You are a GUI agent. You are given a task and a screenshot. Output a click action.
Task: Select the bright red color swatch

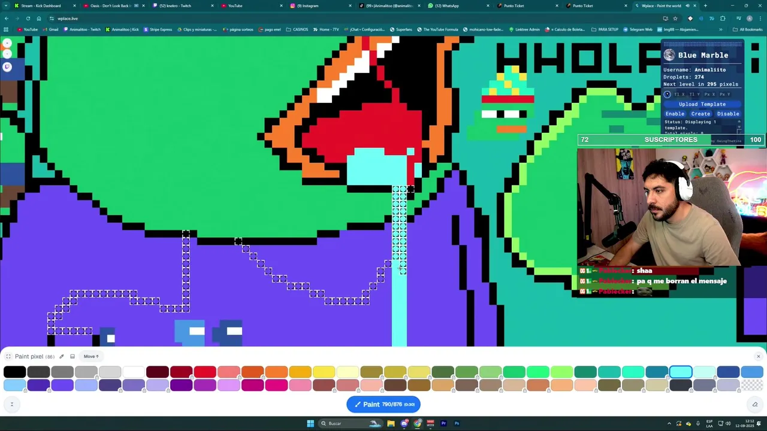coord(205,372)
